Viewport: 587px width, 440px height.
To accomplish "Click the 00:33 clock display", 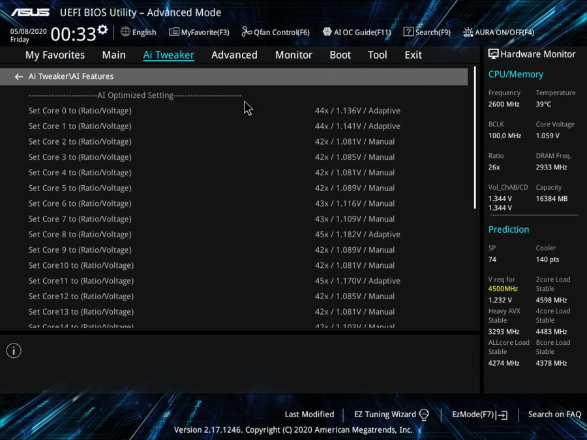I will [73, 35].
